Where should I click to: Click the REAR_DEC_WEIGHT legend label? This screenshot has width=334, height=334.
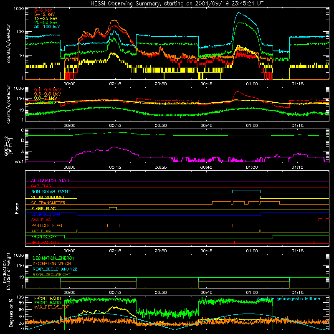pos(51,275)
